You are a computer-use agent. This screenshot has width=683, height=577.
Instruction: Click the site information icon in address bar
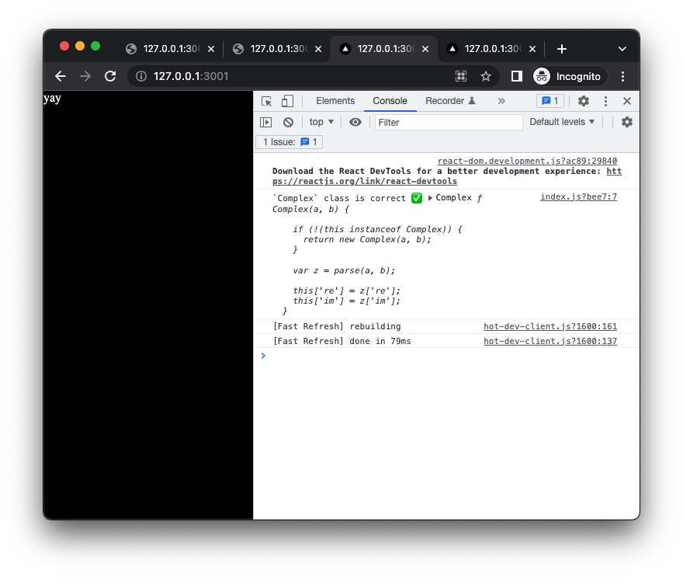point(141,76)
